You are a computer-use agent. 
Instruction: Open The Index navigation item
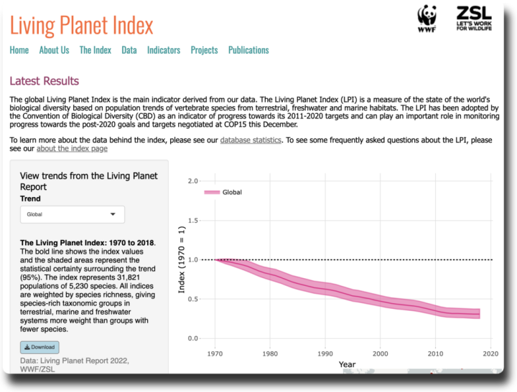[x=95, y=50]
